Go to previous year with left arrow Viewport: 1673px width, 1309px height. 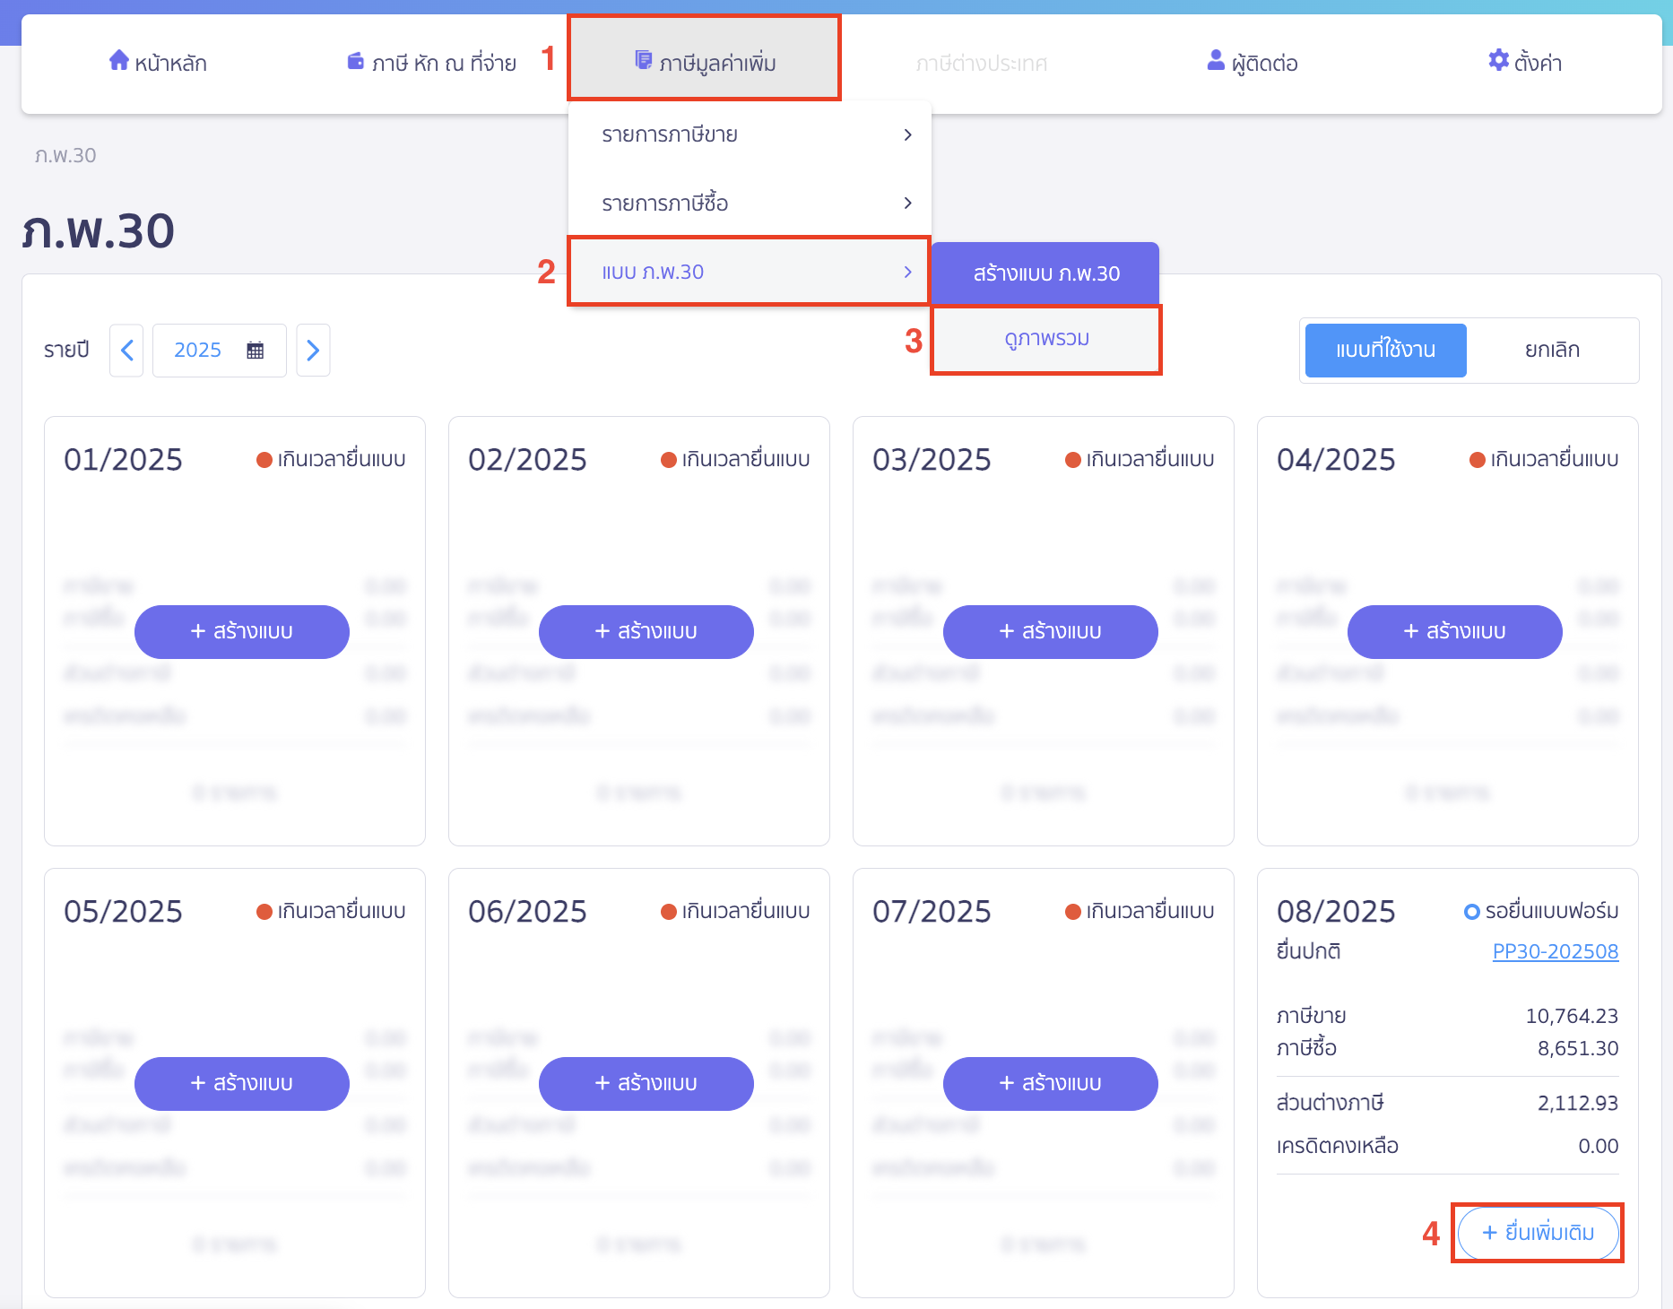(x=126, y=351)
